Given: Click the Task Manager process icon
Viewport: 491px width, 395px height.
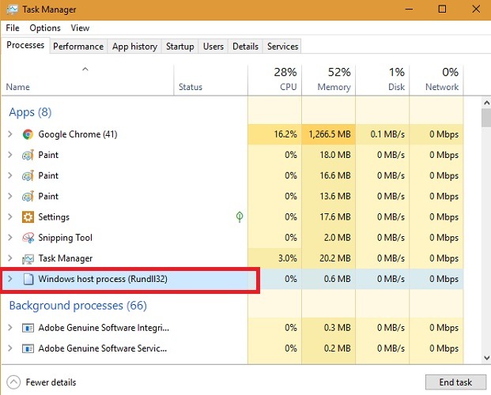Looking at the screenshot, I should click(x=28, y=258).
